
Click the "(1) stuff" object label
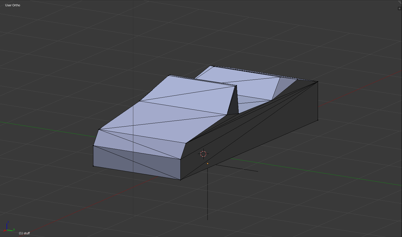tap(24, 233)
